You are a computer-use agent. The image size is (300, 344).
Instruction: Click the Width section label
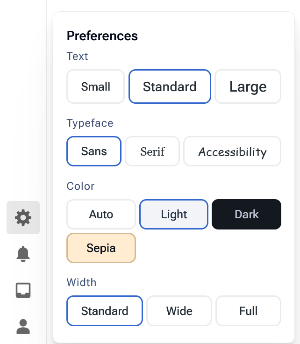81,282
